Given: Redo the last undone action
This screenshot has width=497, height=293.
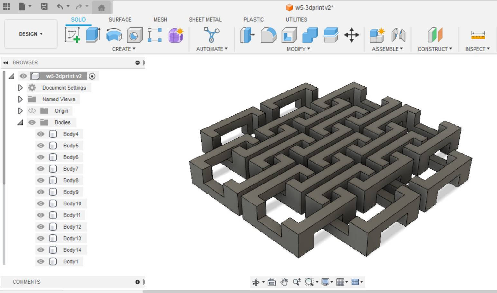Looking at the screenshot, I should coord(79,6).
